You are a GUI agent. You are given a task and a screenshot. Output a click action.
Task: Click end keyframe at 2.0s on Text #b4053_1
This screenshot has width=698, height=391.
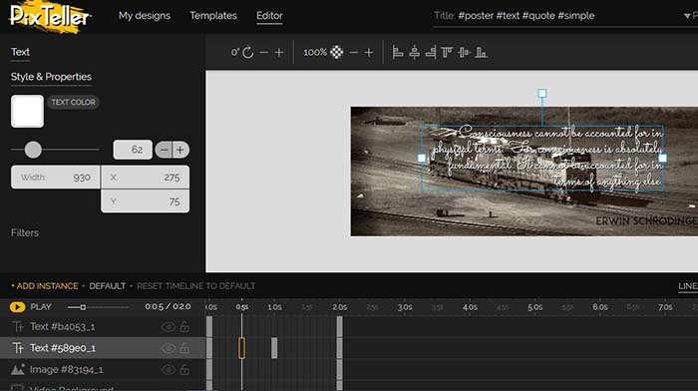[x=340, y=326]
